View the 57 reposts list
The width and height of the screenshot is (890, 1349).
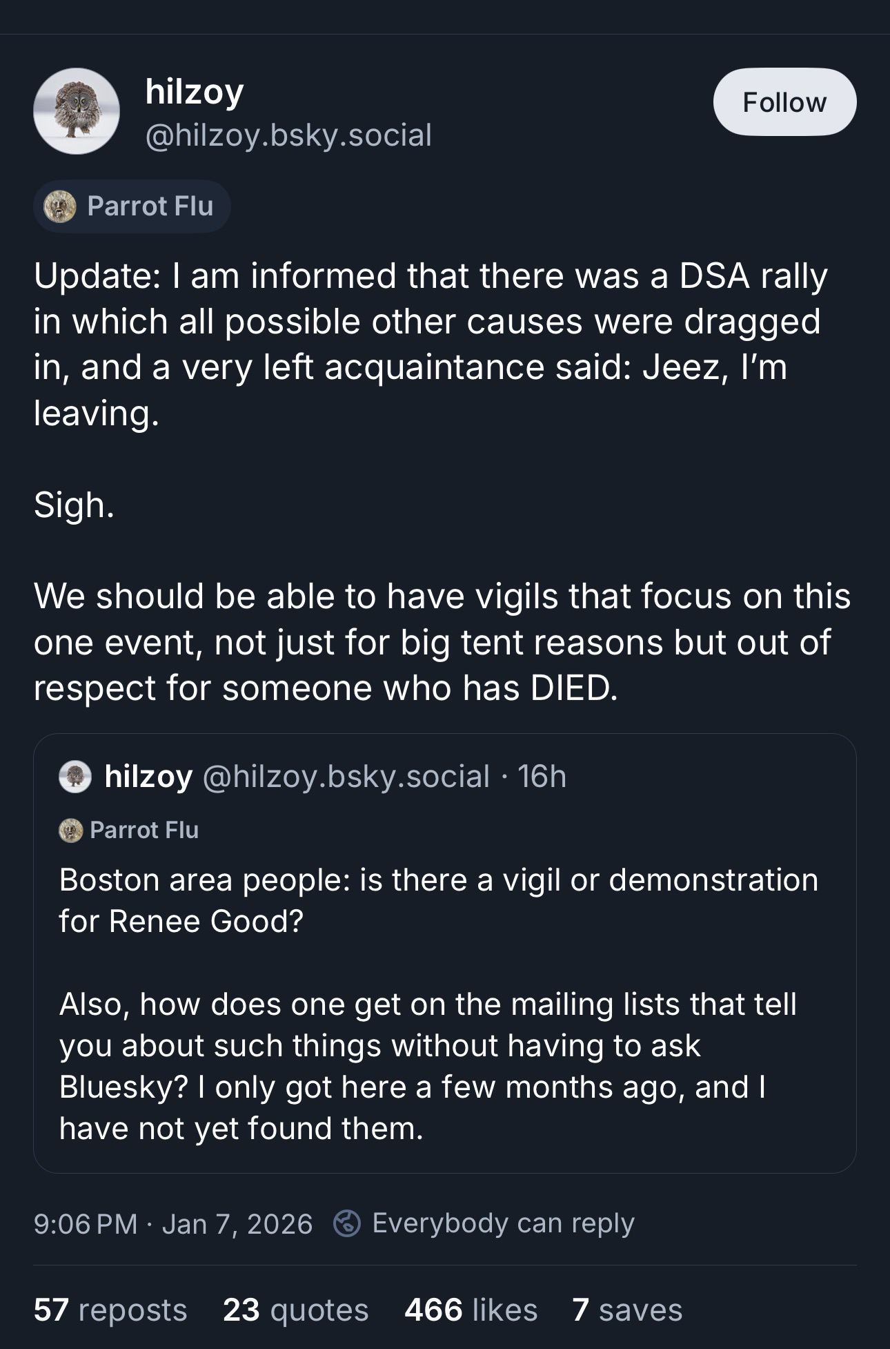click(x=110, y=1310)
